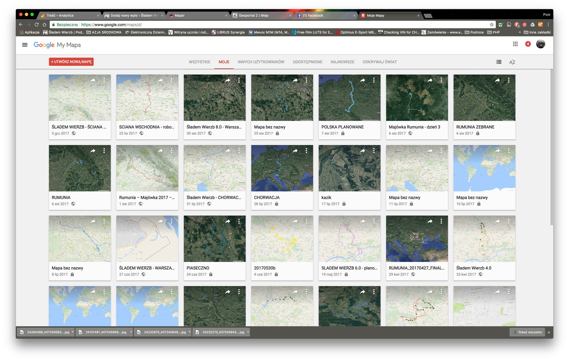The image size is (569, 361).
Task: Open three-dot menu on kazik map
Action: pyautogui.click(x=374, y=151)
